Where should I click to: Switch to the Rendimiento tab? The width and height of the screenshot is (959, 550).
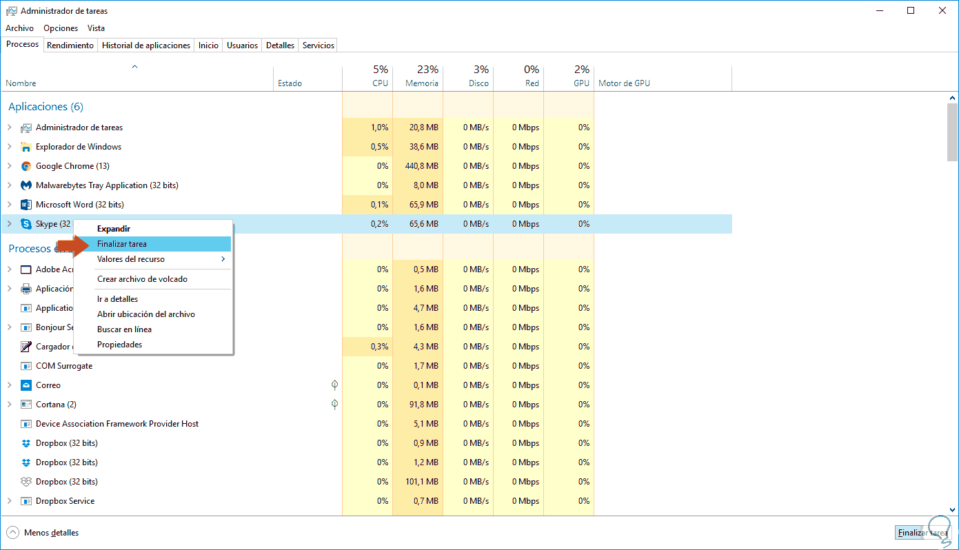(x=70, y=45)
